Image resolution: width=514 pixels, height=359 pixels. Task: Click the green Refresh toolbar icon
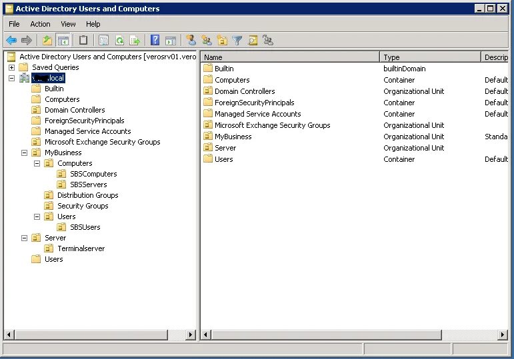pos(119,41)
